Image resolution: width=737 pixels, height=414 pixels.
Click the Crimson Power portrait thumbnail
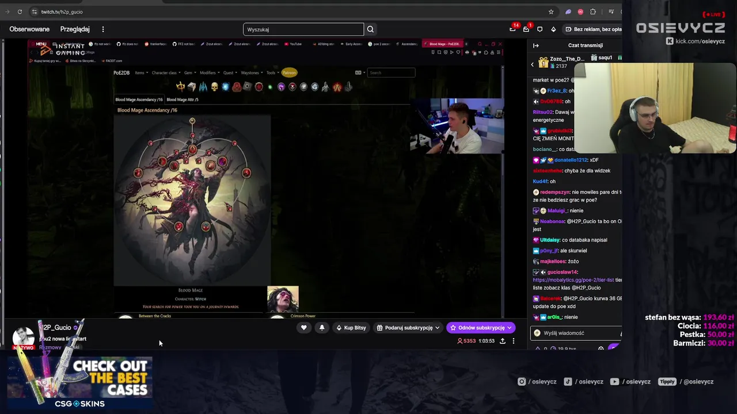tap(283, 299)
